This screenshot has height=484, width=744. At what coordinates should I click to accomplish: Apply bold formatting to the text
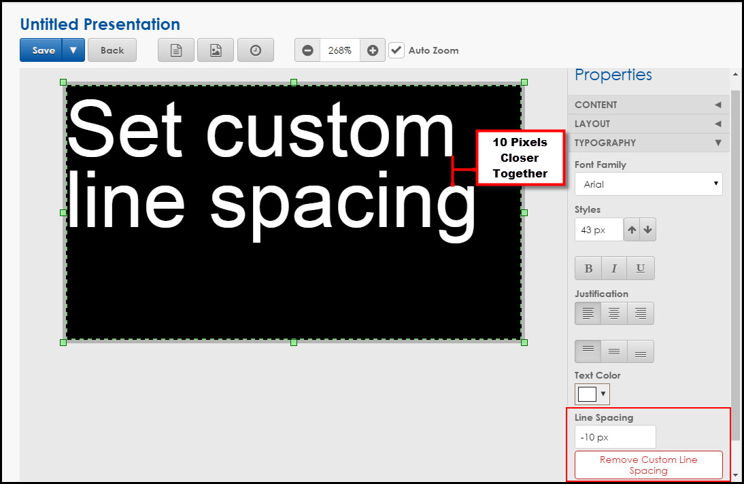(x=588, y=268)
